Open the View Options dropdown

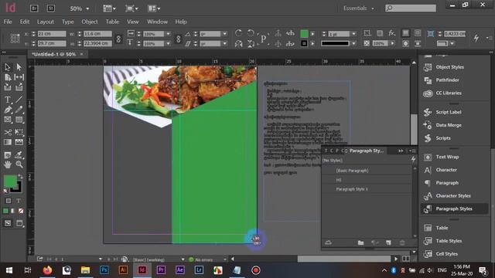109,8
